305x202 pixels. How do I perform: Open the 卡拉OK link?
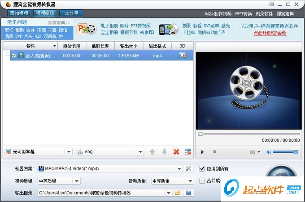189,32
